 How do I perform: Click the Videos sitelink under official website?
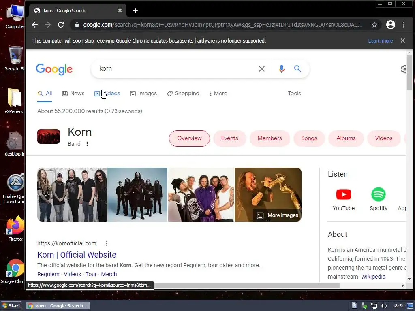(x=72, y=274)
